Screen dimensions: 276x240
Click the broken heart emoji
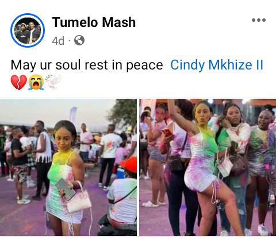tap(18, 82)
